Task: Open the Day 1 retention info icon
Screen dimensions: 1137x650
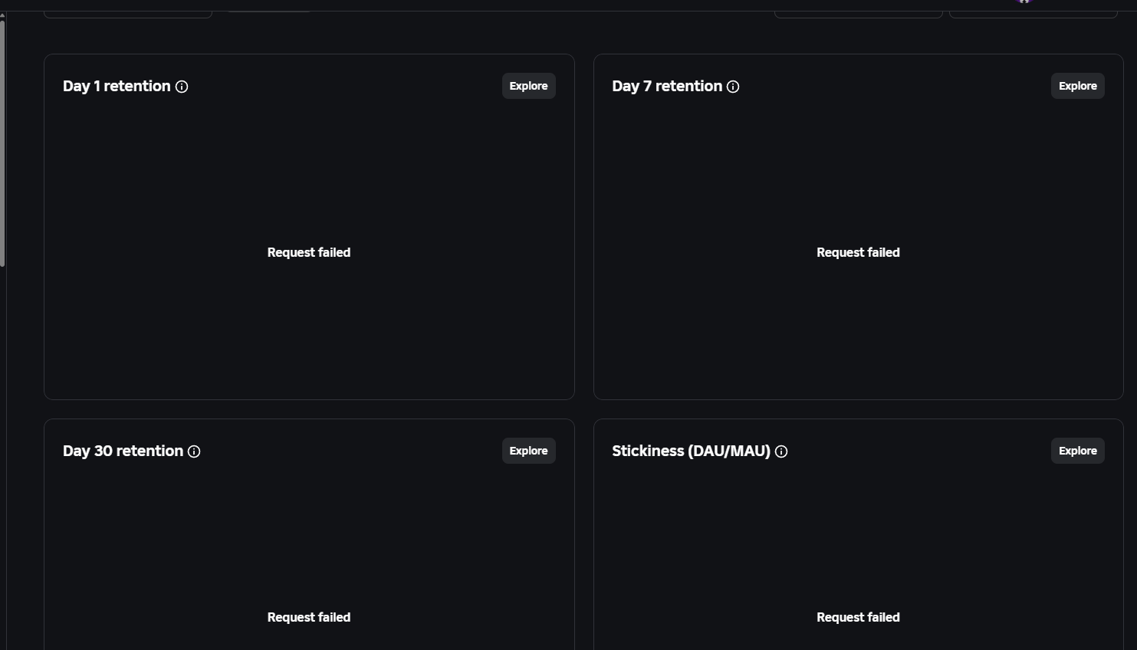Action: pyautogui.click(x=182, y=87)
